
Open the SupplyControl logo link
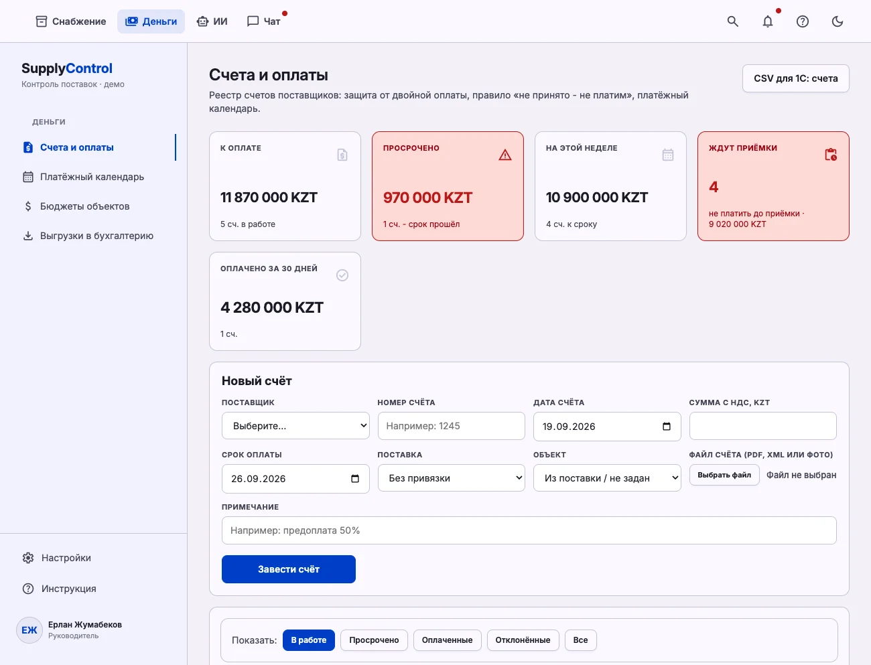click(x=67, y=68)
